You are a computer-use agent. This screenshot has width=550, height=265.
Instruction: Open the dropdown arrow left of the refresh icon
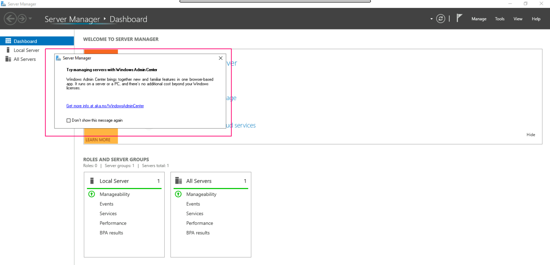tap(431, 19)
